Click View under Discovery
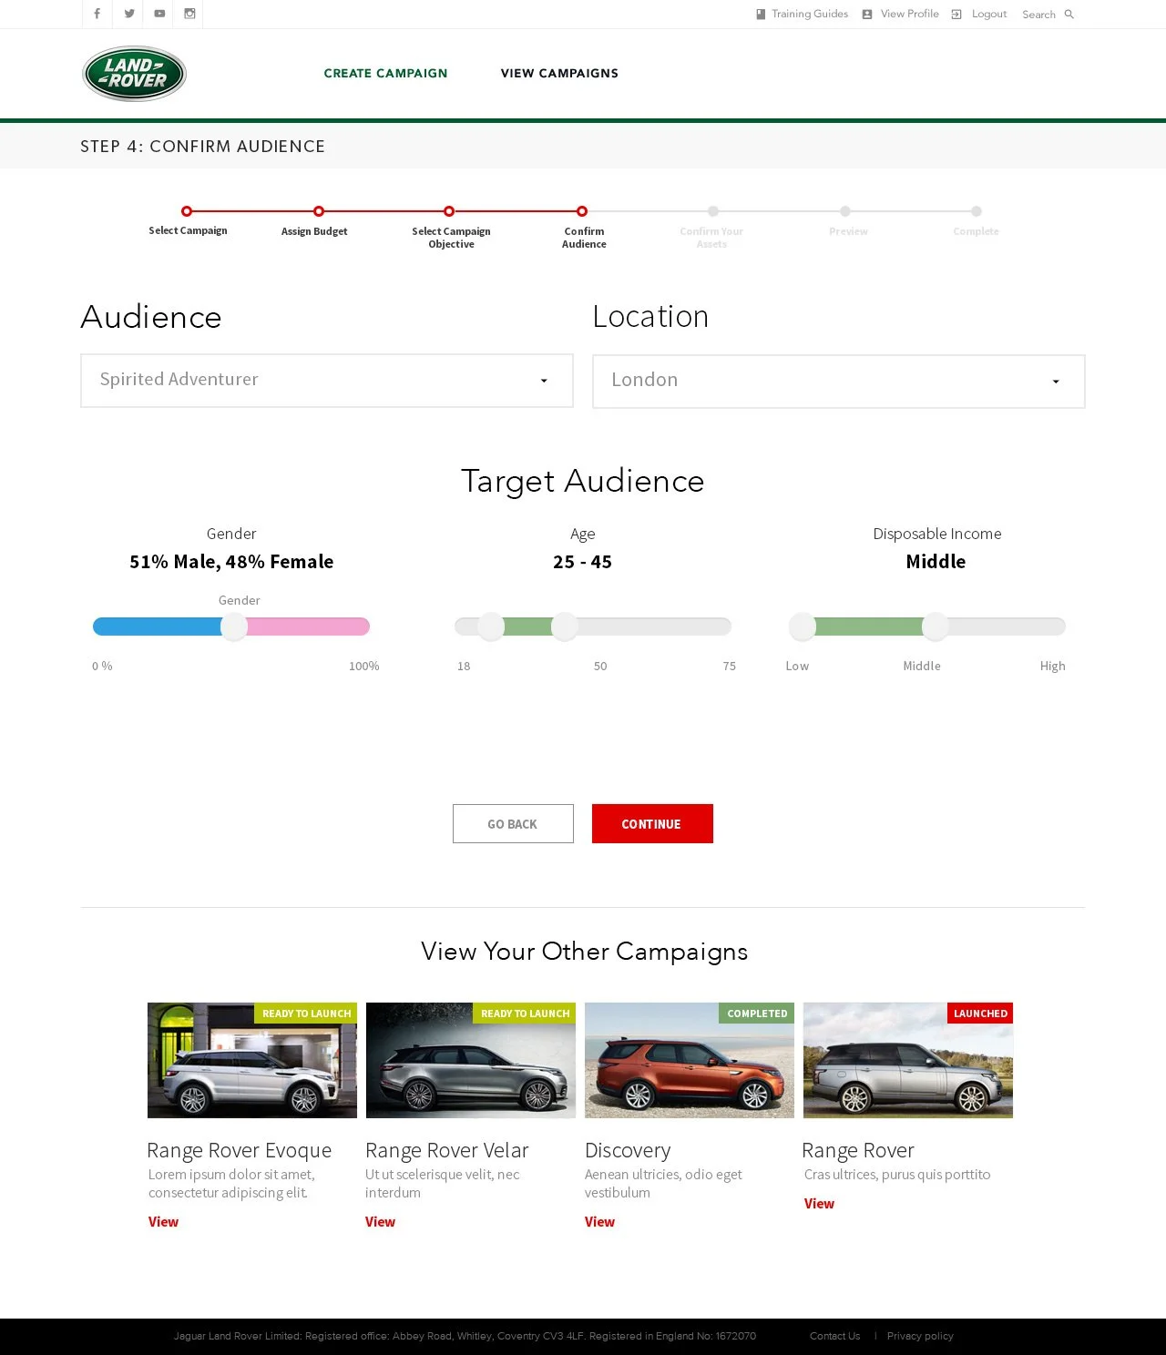This screenshot has height=1355, width=1166. click(599, 1222)
